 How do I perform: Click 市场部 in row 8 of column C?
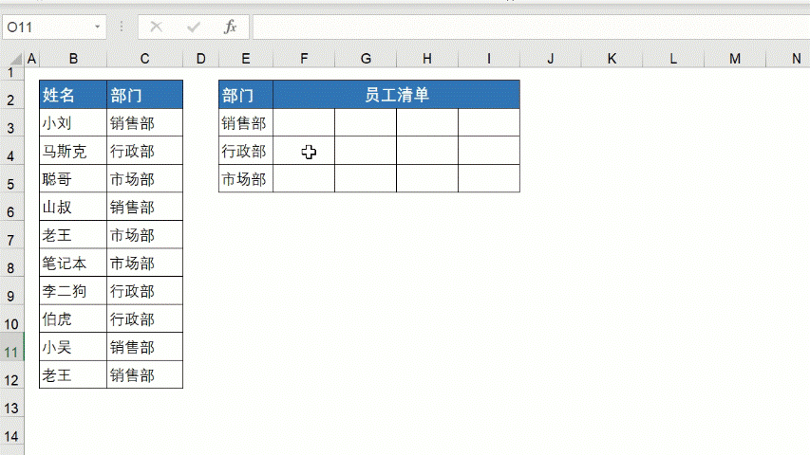[x=144, y=263]
